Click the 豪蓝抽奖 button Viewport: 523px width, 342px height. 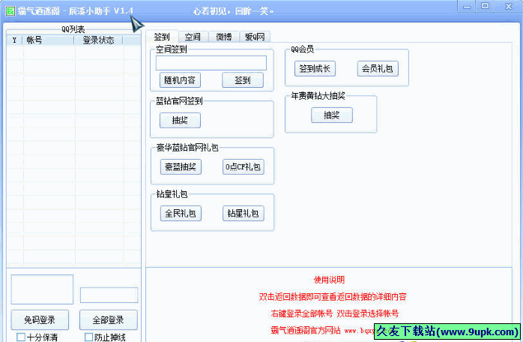point(181,166)
